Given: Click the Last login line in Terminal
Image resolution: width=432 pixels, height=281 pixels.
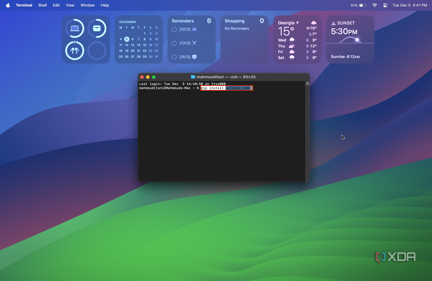Looking at the screenshot, I should [x=182, y=84].
